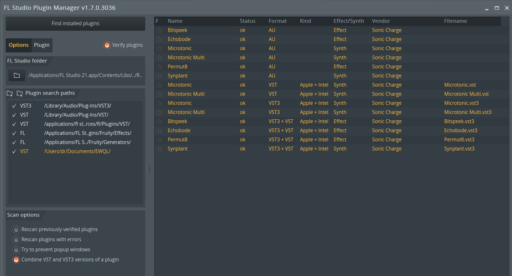Uncheck the Fruity/Generators search path
512x276 pixels.
pos(14,142)
